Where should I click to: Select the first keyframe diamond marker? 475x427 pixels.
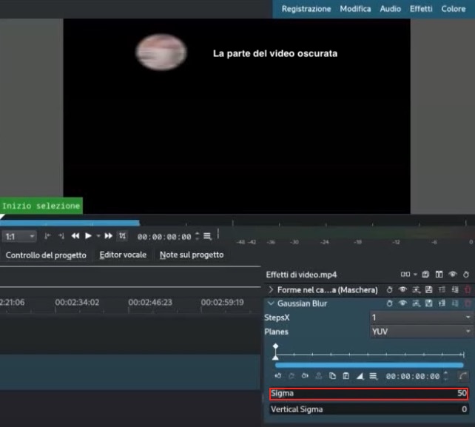275,346
